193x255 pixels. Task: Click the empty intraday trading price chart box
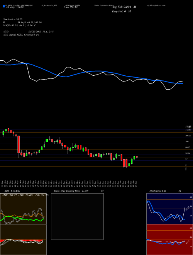pos(77,216)
